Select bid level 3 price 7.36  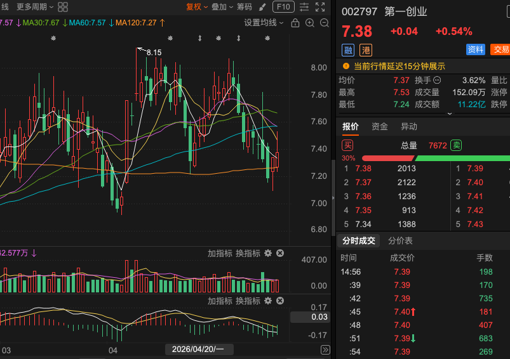363,196
